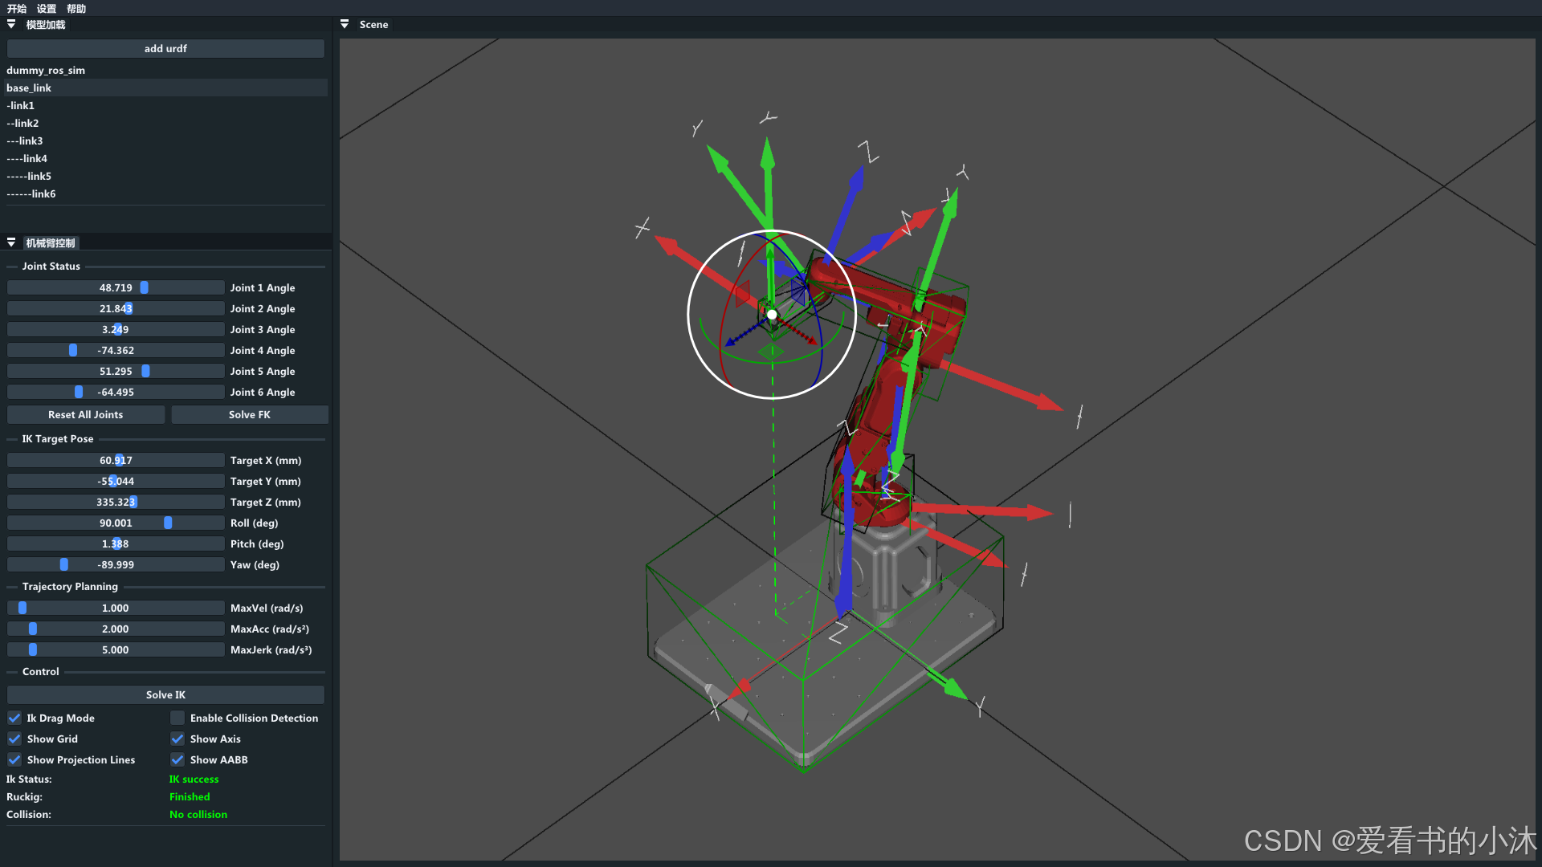
Task: Click the Yaw (deg) slider
Action: click(x=116, y=564)
